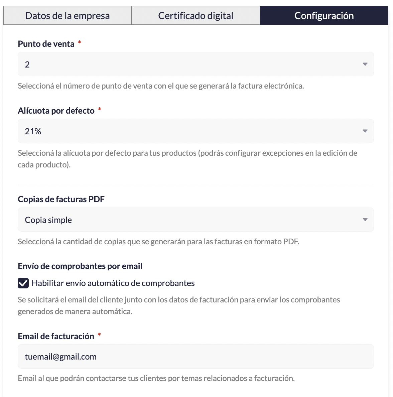Click the Copias de facturas PDF caret icon
Image resolution: width=393 pixels, height=397 pixels.
(x=365, y=220)
